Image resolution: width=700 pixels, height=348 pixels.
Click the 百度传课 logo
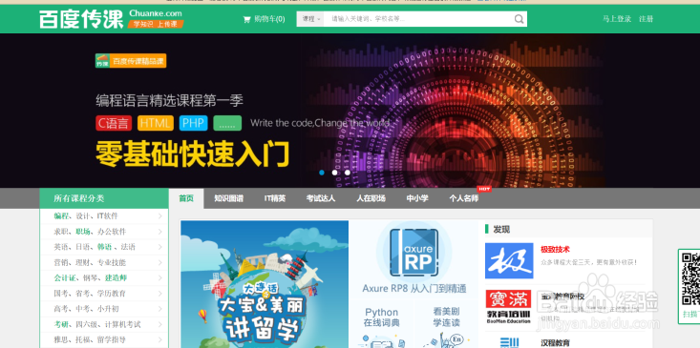click(81, 19)
